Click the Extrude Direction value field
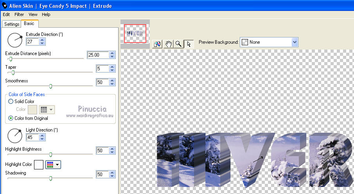 coord(33,41)
